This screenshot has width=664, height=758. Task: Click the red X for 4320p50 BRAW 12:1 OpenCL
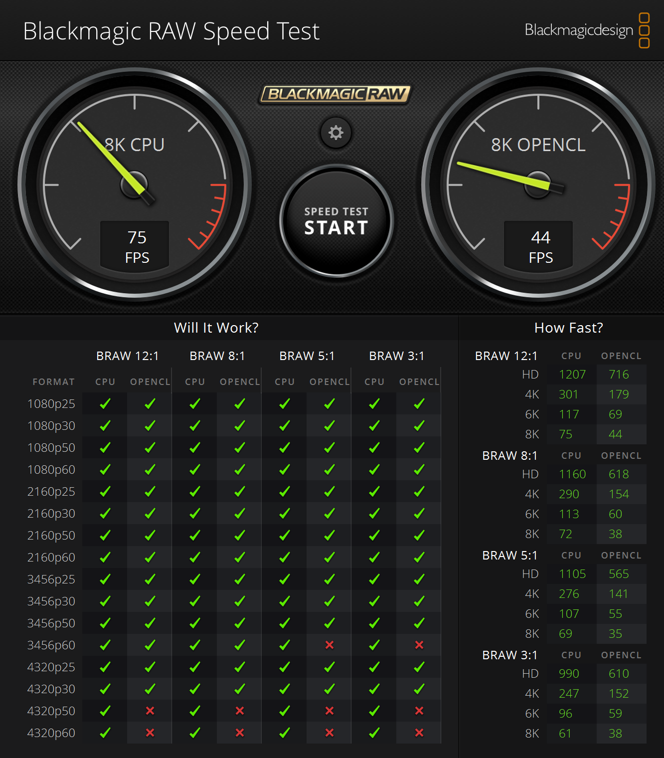[x=150, y=711]
